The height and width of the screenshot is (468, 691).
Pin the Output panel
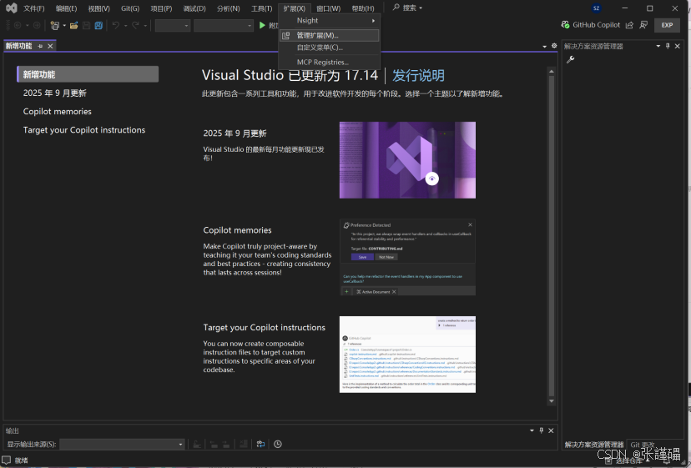click(541, 430)
